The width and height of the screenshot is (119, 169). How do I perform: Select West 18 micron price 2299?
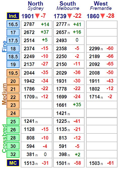tap(95, 48)
